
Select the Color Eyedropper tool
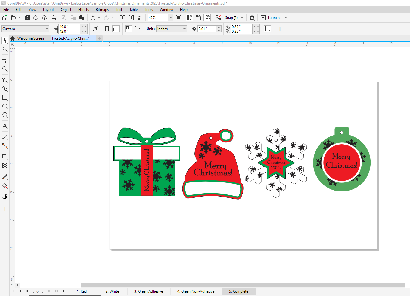(5, 177)
